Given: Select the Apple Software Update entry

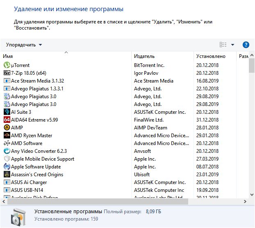Looking at the screenshot, I should (x=36, y=167).
